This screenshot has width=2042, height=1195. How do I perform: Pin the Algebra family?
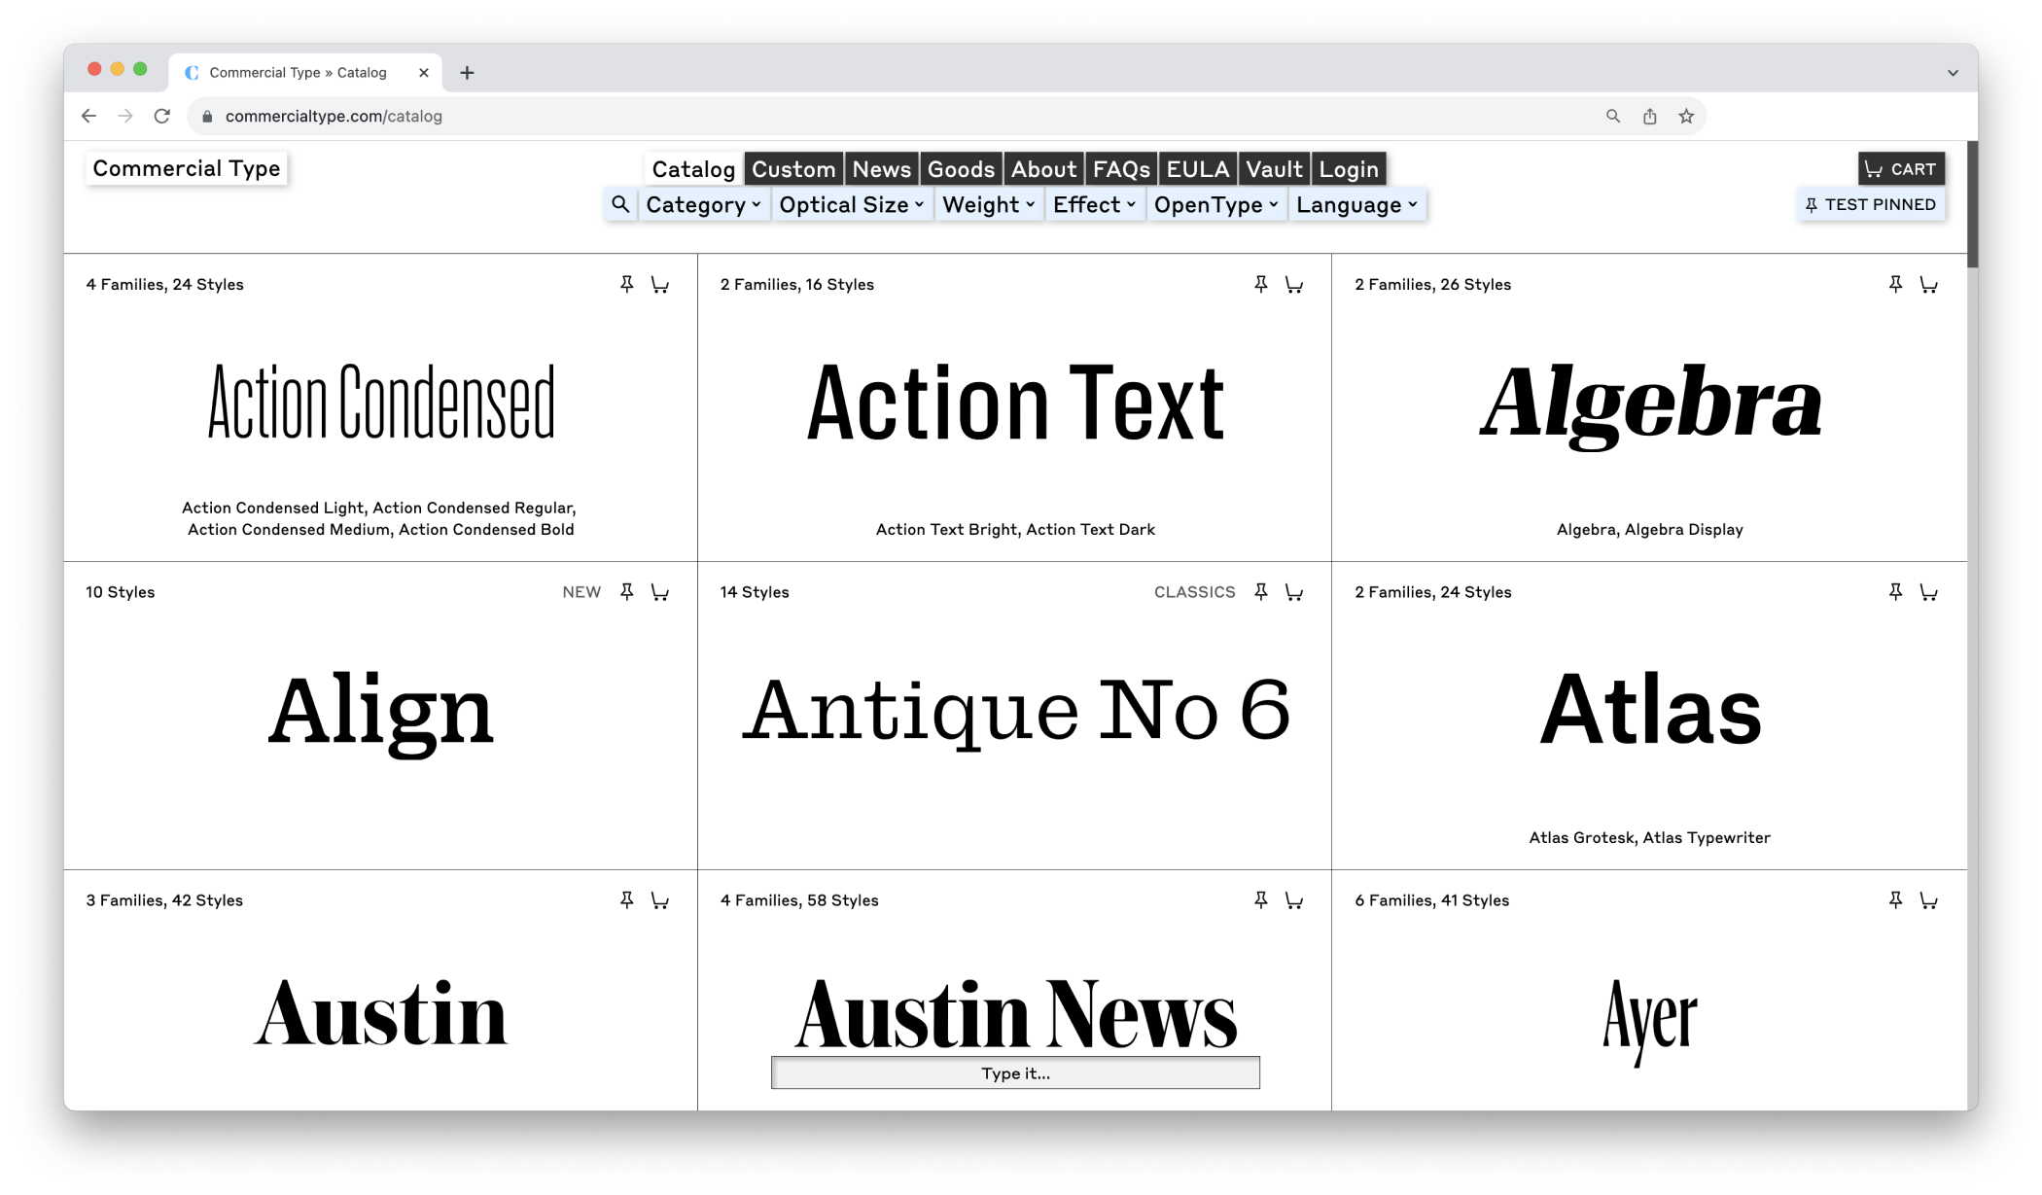(1895, 284)
